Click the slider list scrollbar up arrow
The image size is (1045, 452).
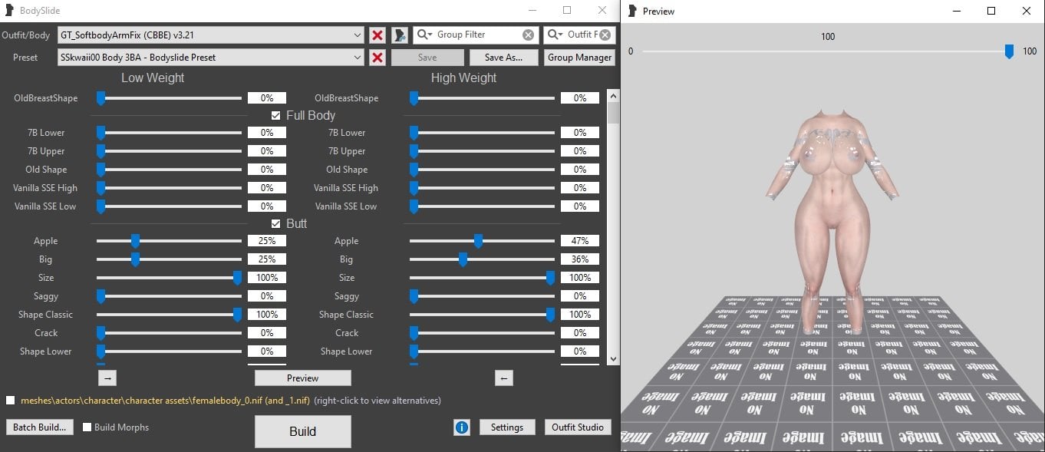click(613, 96)
